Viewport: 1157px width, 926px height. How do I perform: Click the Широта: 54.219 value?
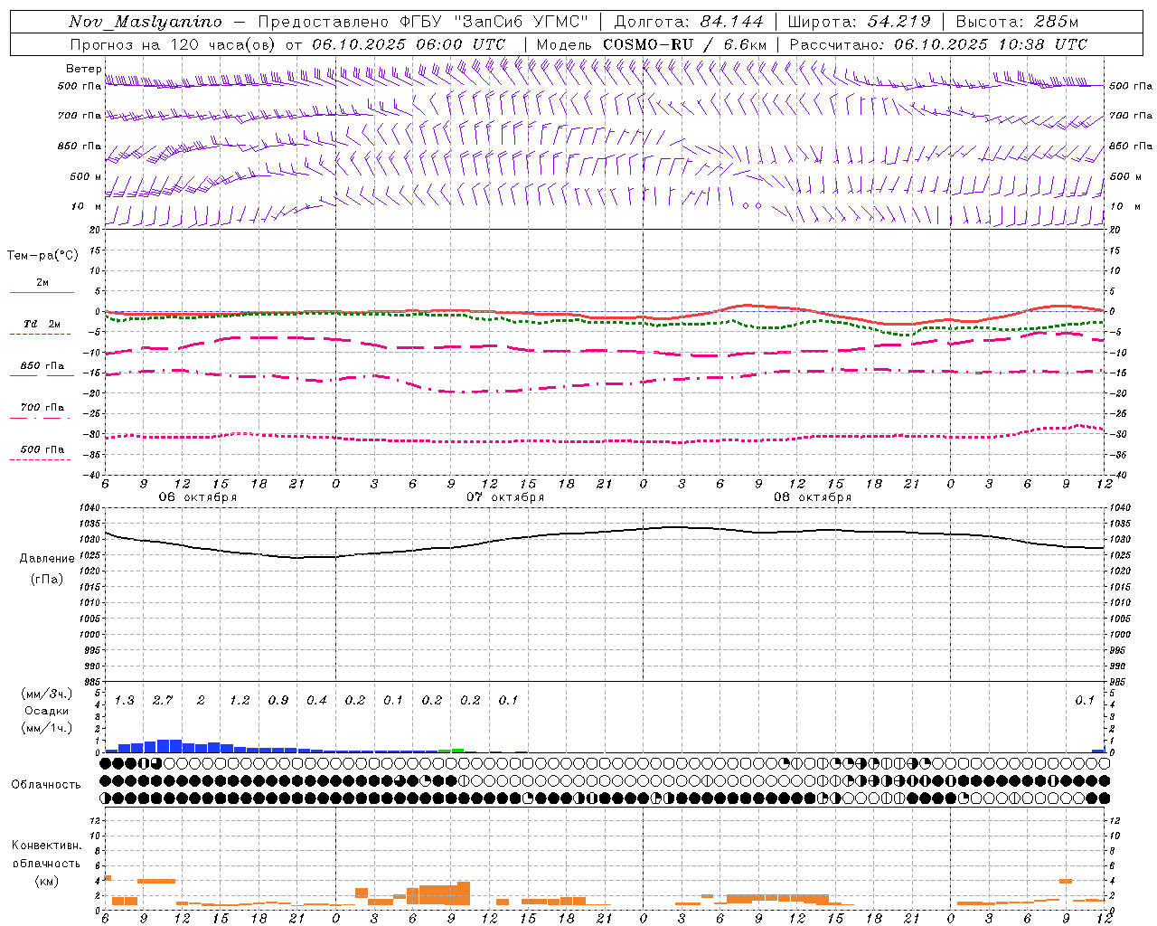click(x=858, y=22)
